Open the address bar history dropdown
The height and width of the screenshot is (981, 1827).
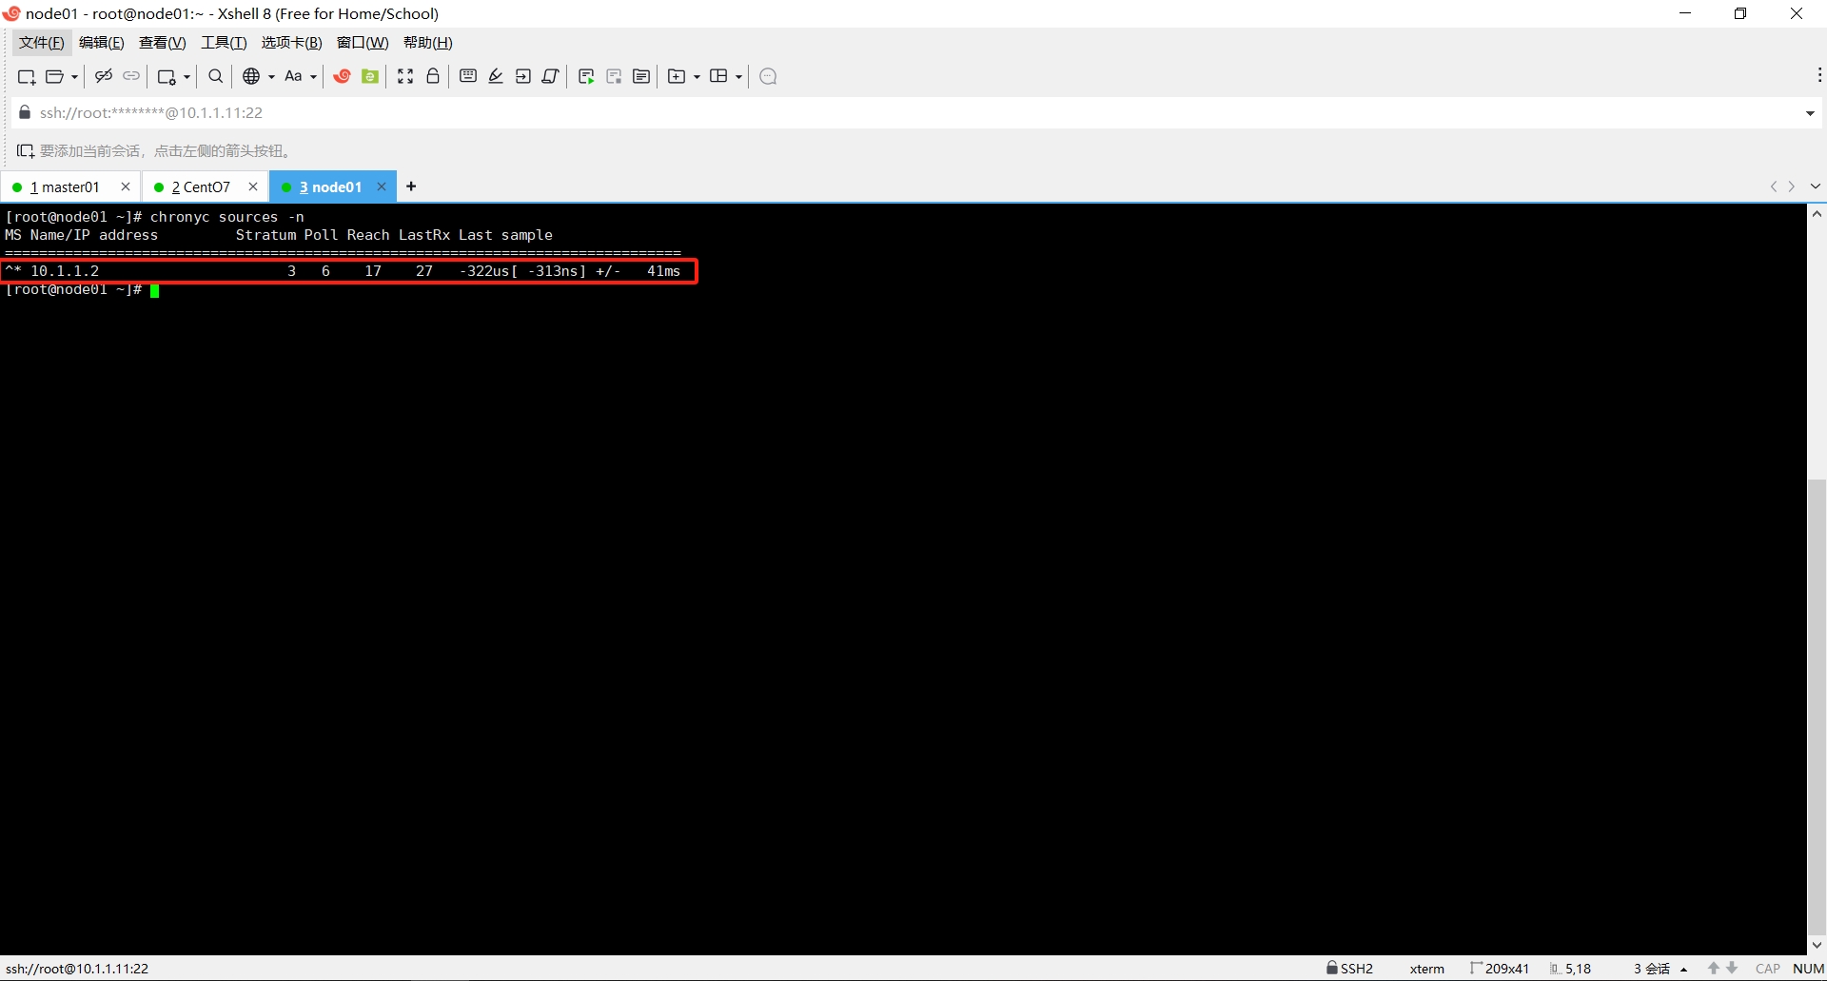[x=1810, y=113]
